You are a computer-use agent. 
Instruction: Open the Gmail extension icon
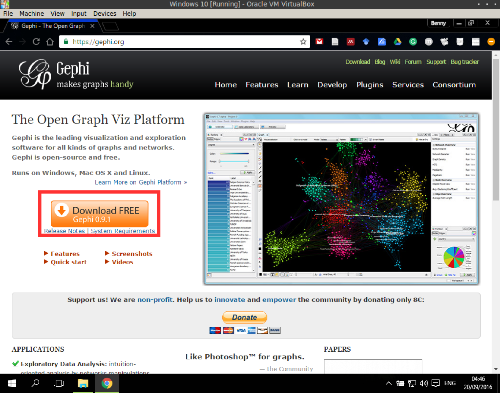[x=319, y=42]
